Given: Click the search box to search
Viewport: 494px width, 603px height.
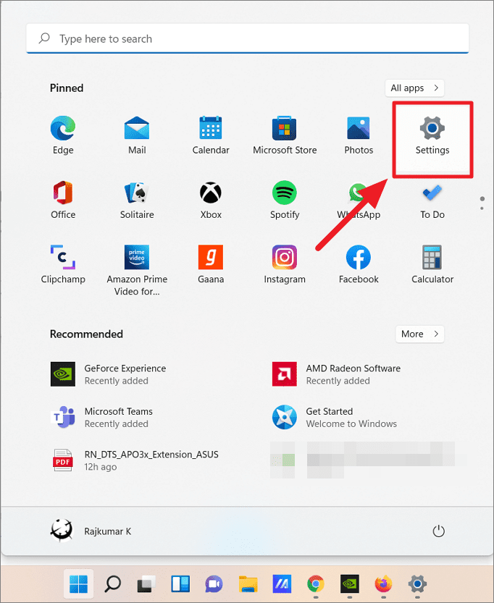Looking at the screenshot, I should [248, 38].
